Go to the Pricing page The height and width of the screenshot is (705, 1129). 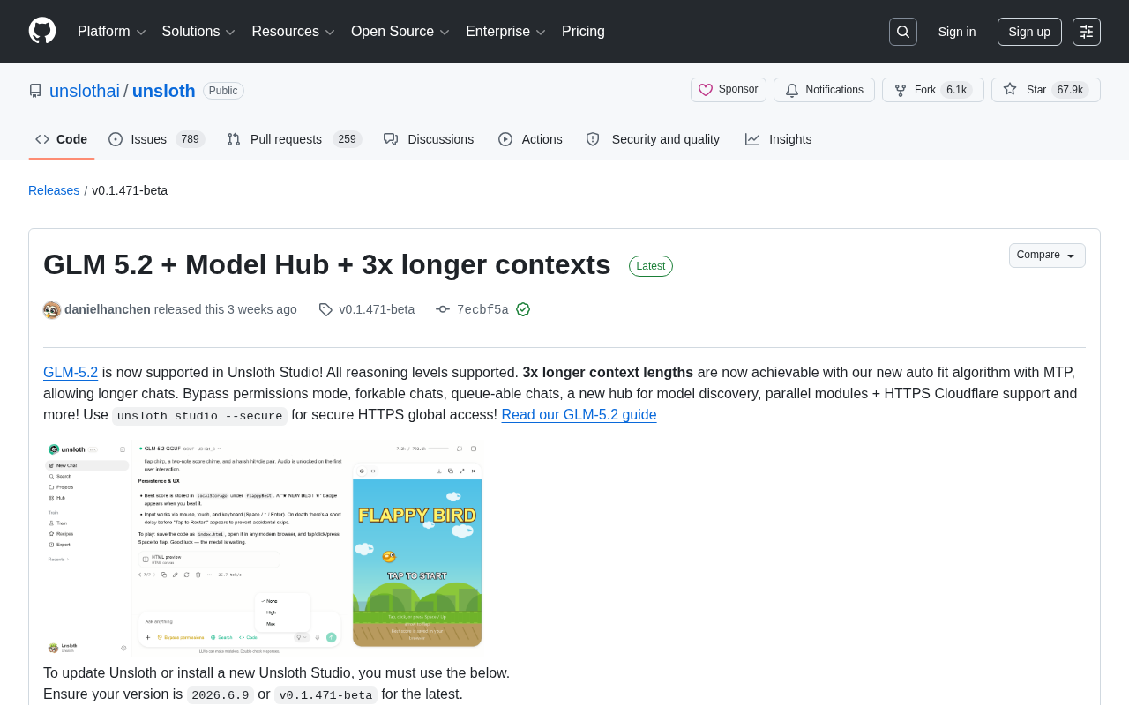(583, 32)
